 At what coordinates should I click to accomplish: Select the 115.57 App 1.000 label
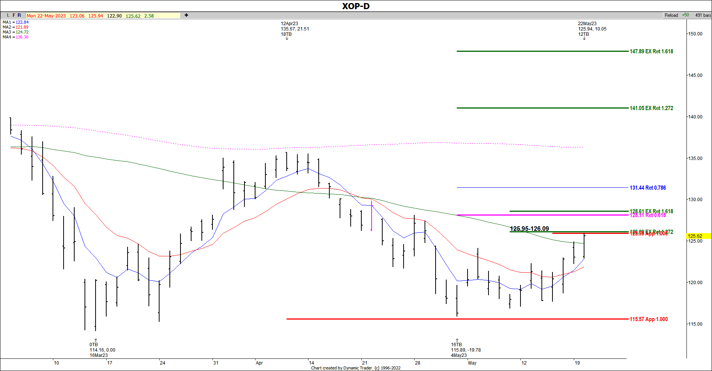(x=648, y=319)
